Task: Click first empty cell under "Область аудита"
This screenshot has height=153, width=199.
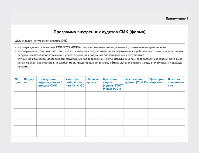Action: [94, 94]
